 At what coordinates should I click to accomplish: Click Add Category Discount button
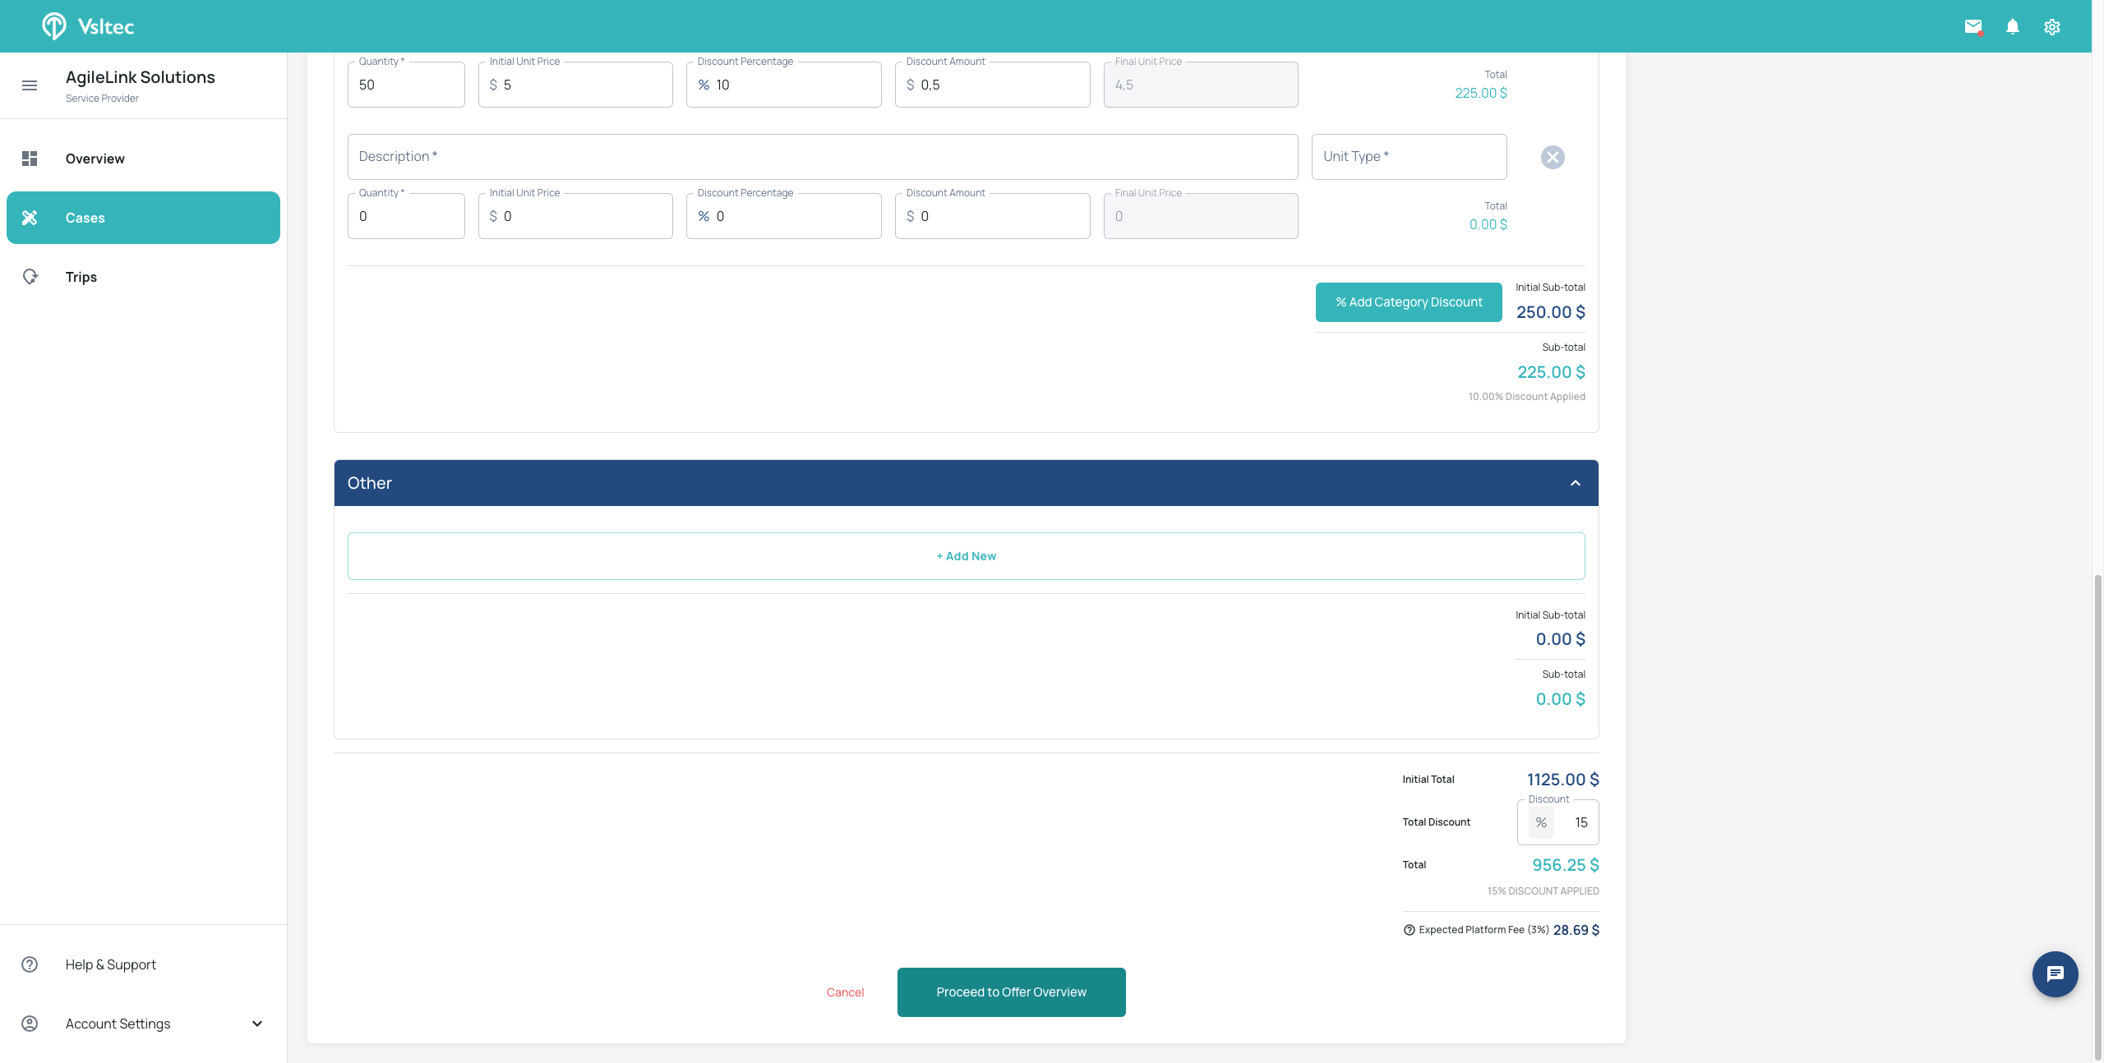click(1409, 302)
